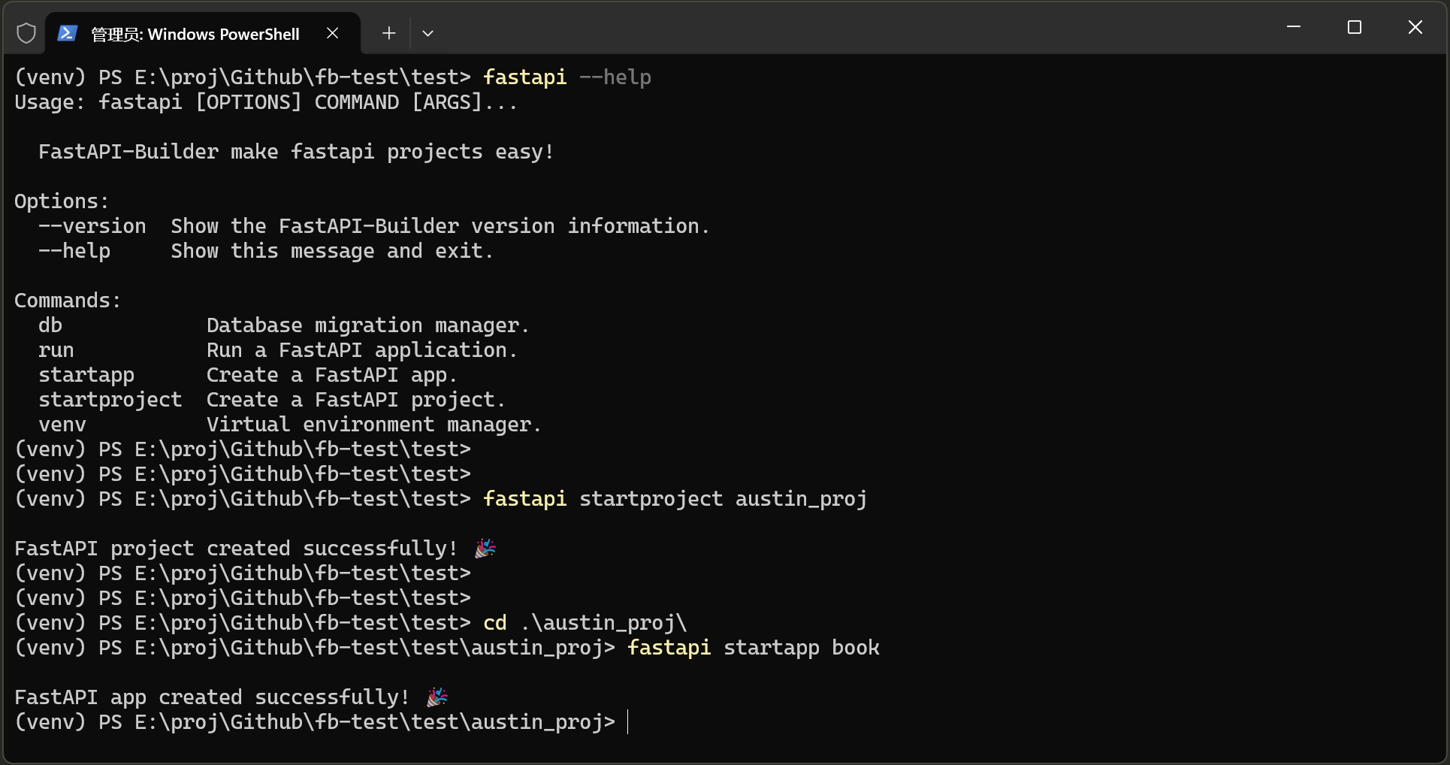Close the Windows PowerShell tab

[x=333, y=33]
